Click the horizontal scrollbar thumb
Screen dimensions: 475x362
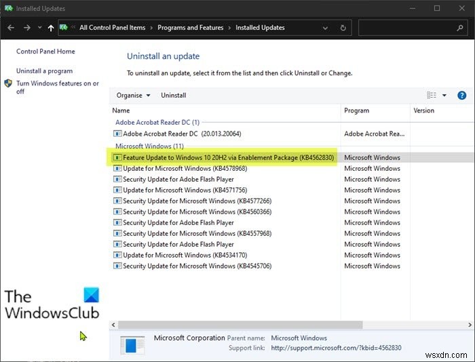(x=240, y=325)
